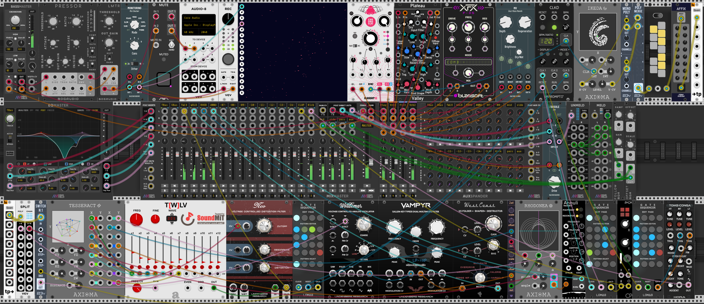Click the POLY input port on AFFIX module

[x=681, y=19]
